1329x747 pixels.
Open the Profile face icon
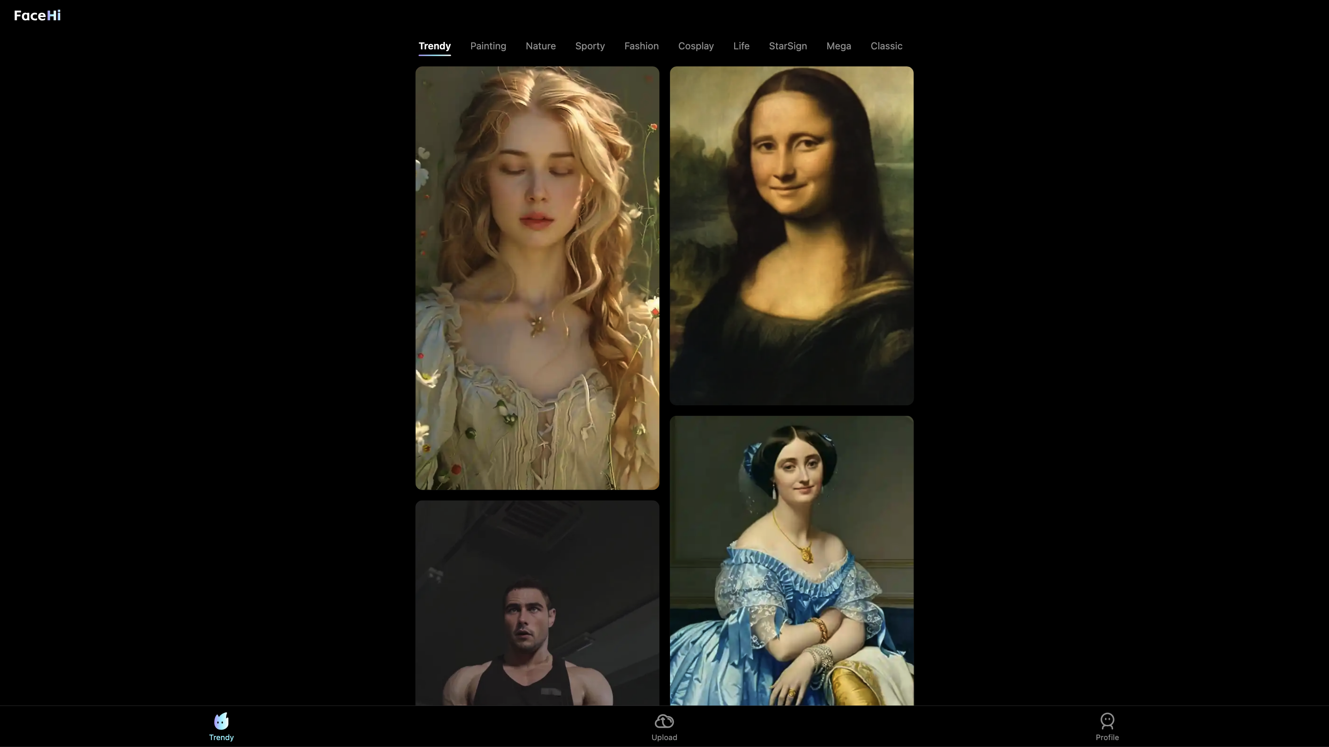[1107, 720]
